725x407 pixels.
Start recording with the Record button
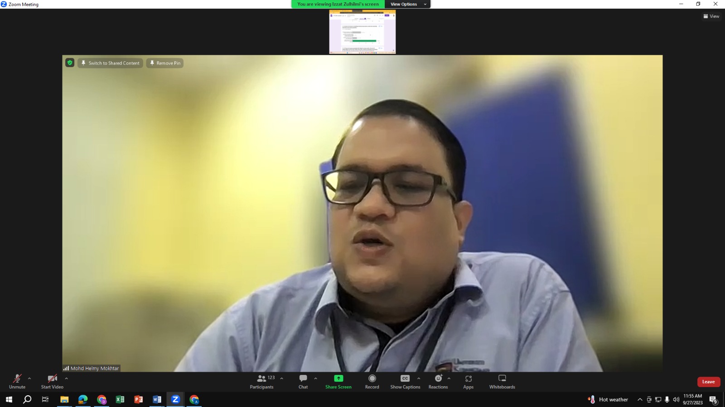[372, 381]
